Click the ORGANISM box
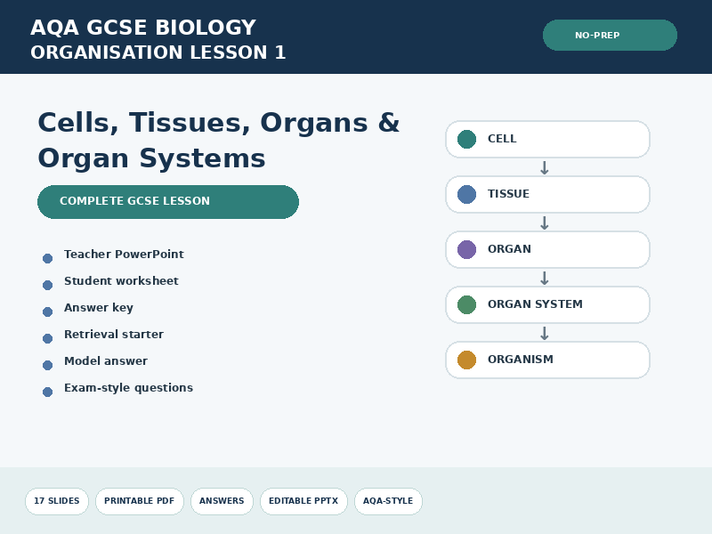The width and height of the screenshot is (712, 534). (x=547, y=360)
